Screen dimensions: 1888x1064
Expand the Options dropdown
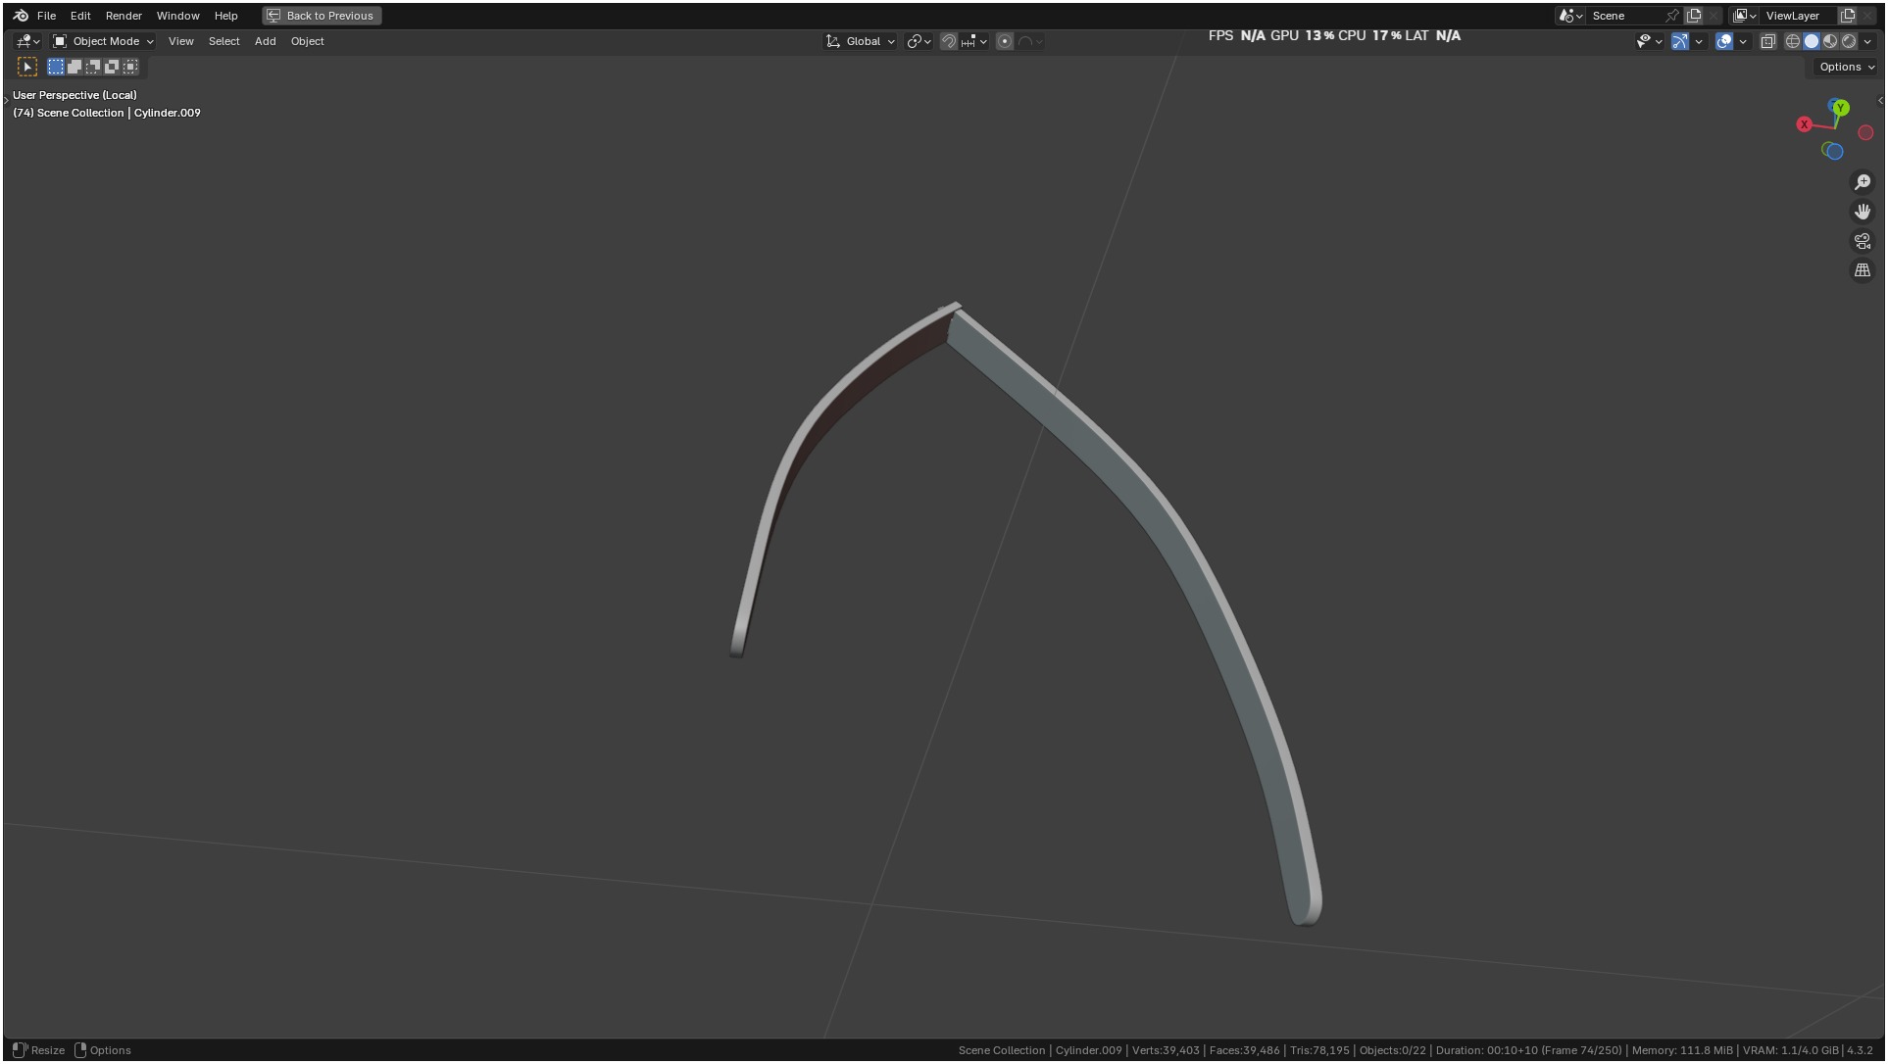[1847, 67]
